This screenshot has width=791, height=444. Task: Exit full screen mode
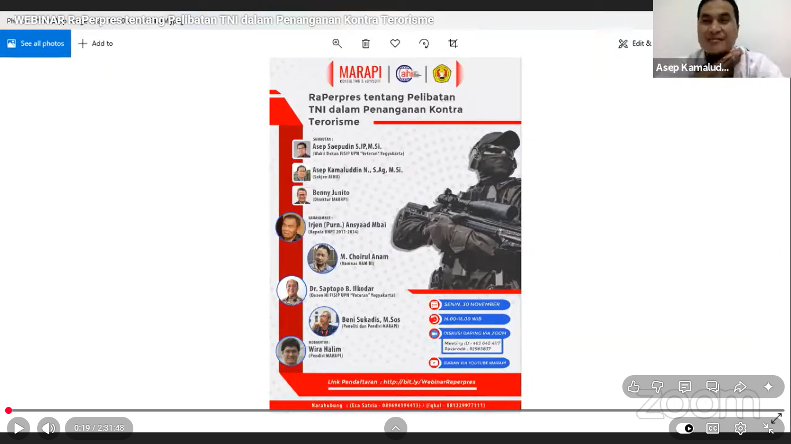tap(768, 428)
